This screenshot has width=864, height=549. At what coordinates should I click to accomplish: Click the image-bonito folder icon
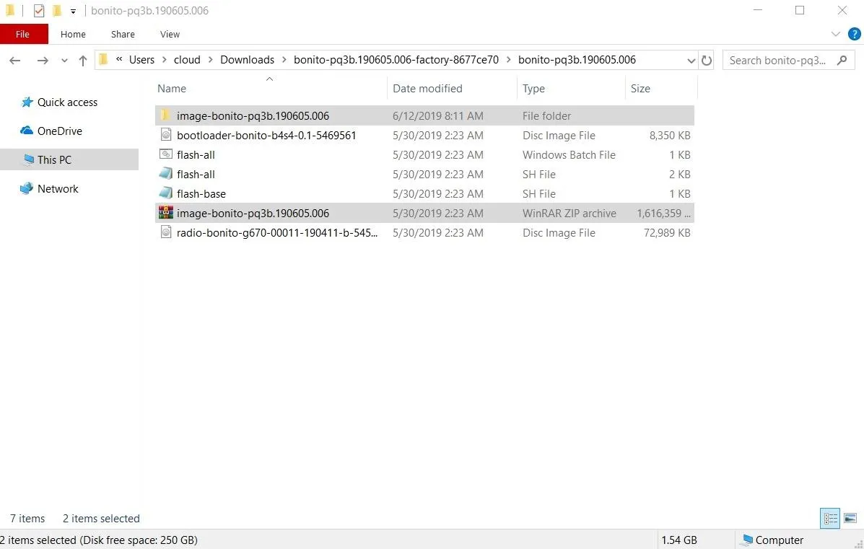click(165, 115)
